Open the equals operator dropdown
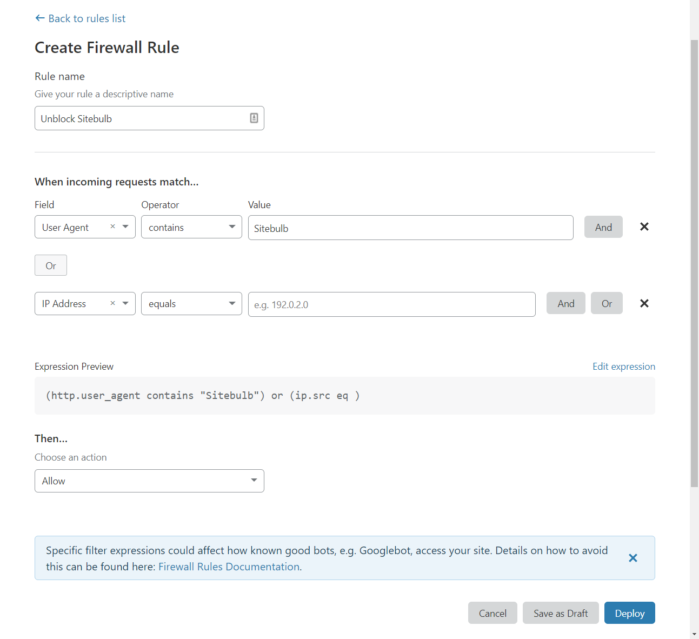699x639 pixels. click(x=191, y=304)
